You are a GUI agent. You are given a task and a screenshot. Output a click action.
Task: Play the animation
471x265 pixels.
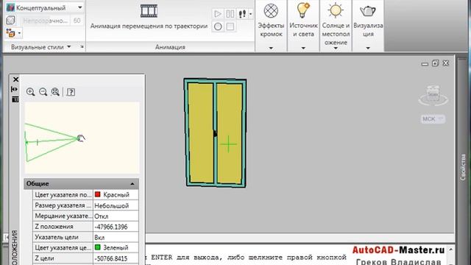[x=218, y=14]
